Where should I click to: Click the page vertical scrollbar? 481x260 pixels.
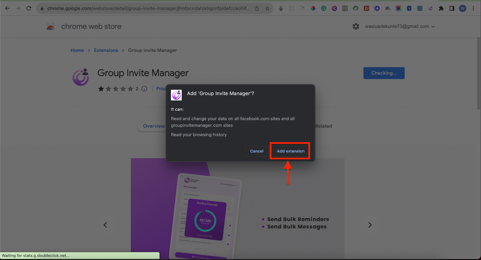pos(479,73)
